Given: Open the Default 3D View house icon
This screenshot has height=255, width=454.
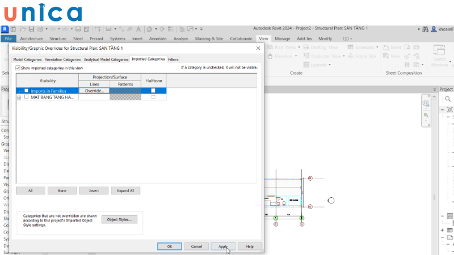Looking at the screenshot, I should 149,29.
